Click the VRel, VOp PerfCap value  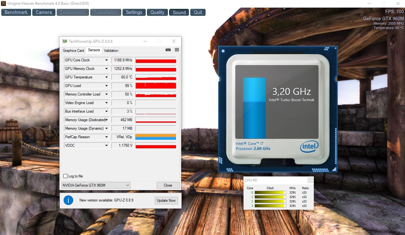pyautogui.click(x=123, y=137)
